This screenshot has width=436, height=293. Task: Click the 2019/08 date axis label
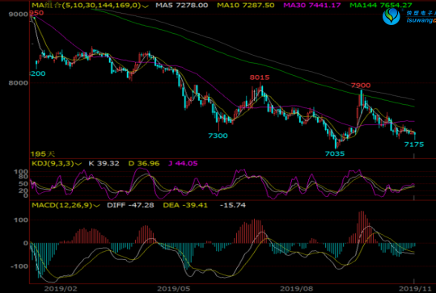click(296, 289)
